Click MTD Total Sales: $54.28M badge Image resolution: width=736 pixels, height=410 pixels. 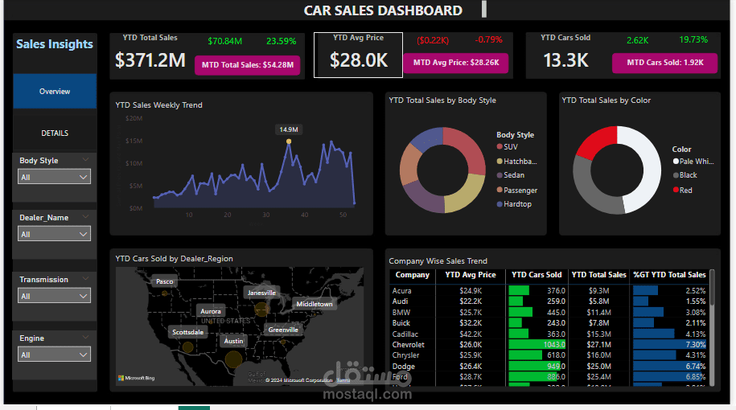tap(248, 65)
